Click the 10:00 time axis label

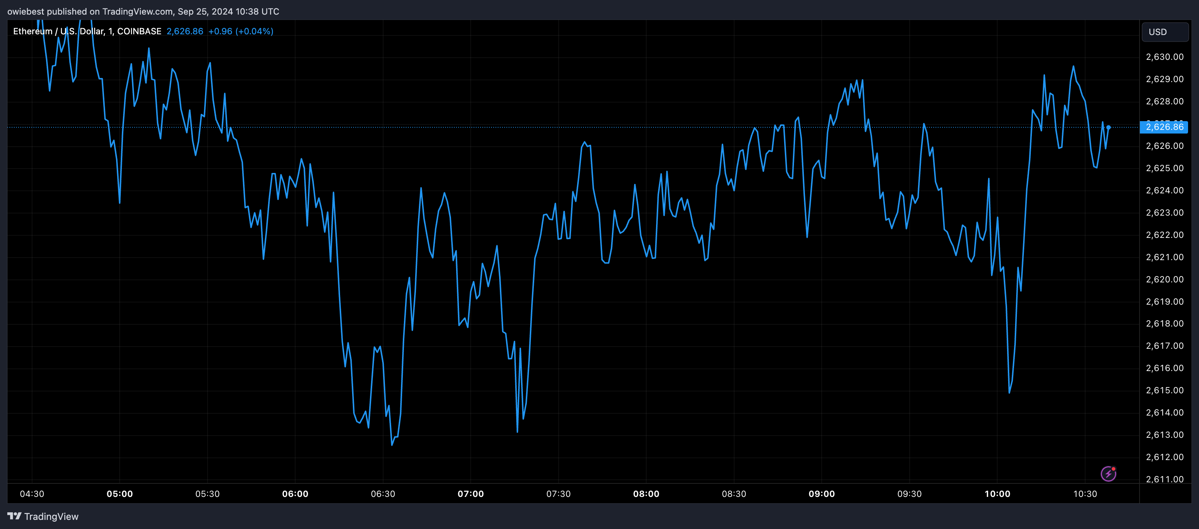coord(998,494)
